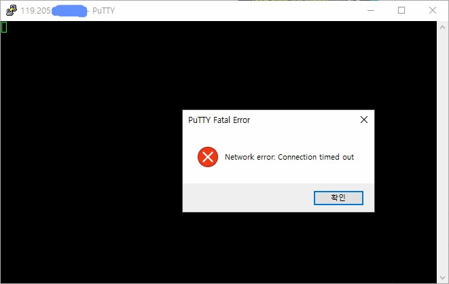Screen dimensions: 449x284
Task: Close the PuTTY Fatal Error dialog
Action: pyautogui.click(x=364, y=120)
